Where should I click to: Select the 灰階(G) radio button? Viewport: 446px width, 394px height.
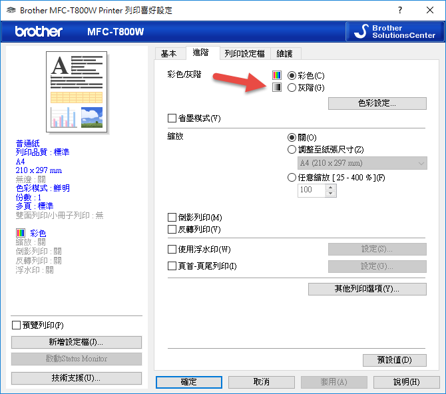coord(292,87)
